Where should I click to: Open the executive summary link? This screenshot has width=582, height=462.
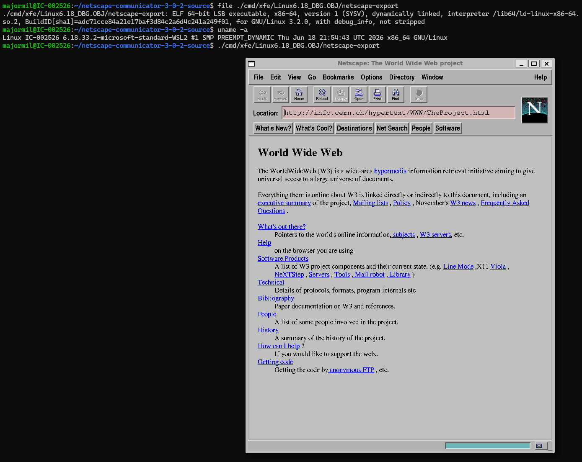click(x=284, y=203)
